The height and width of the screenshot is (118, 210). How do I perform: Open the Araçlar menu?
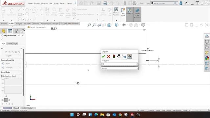point(56,3)
